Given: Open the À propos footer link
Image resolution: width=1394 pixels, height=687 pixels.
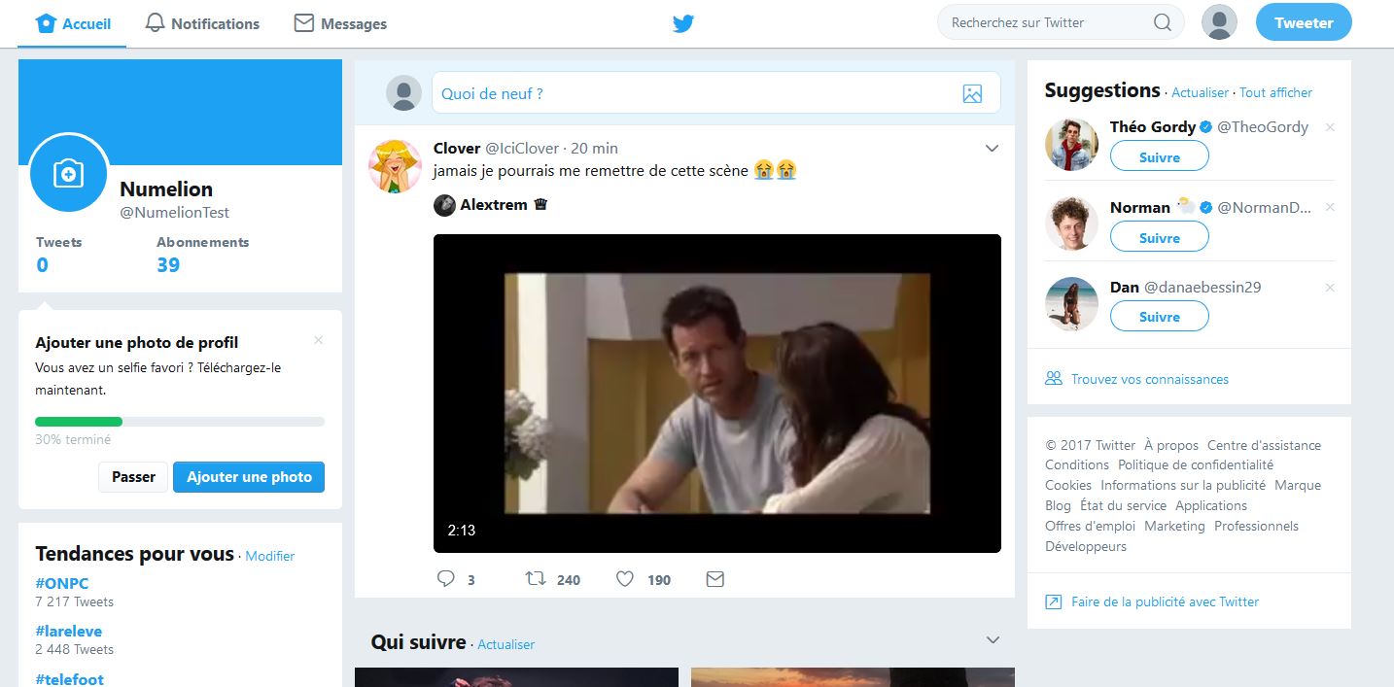Looking at the screenshot, I should tap(1171, 445).
